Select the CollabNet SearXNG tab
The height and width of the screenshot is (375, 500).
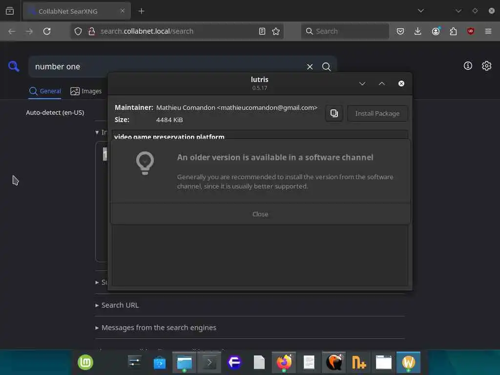pyautogui.click(x=77, y=11)
